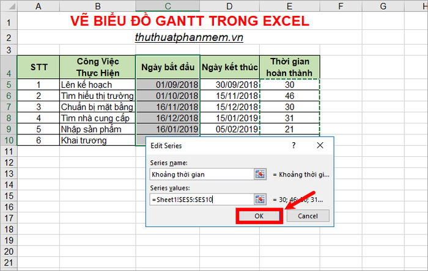This screenshot has height=271, width=428.
Task: Click the cell 'Tìm hiểu thị trường'
Action: click(x=97, y=96)
